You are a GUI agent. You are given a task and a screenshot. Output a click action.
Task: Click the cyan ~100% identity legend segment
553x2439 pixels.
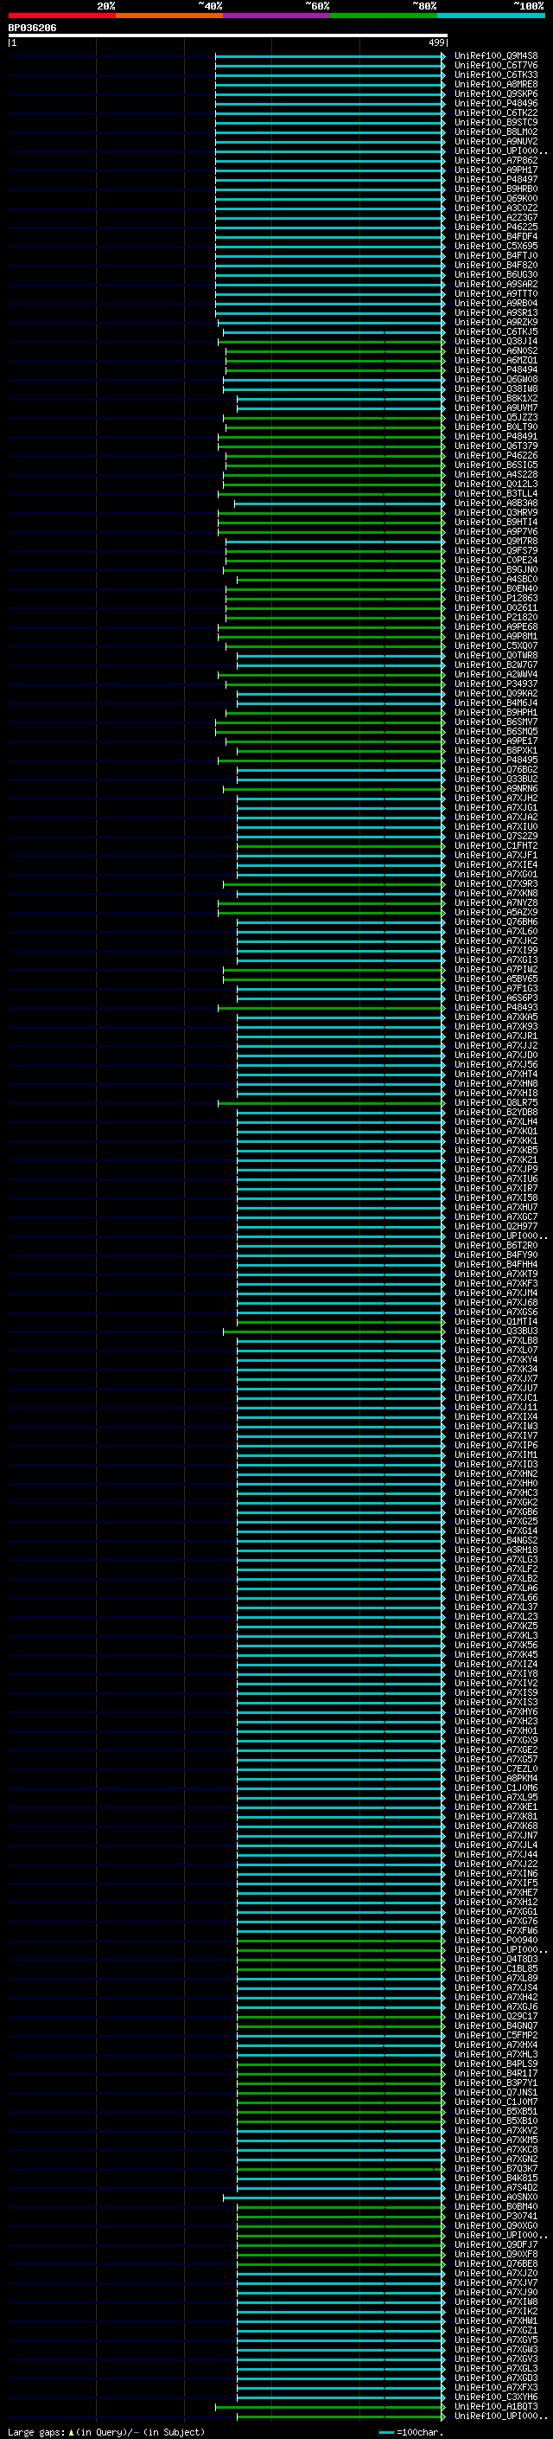pos(491,16)
